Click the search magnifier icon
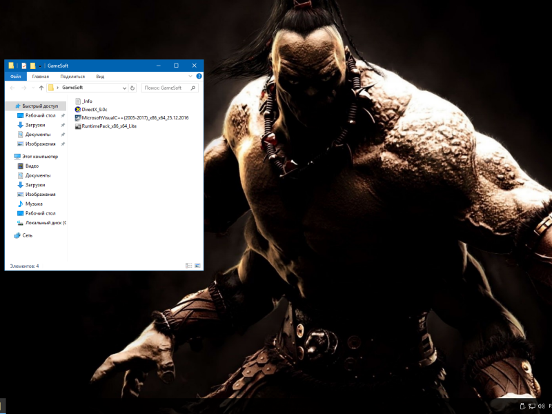Image resolution: width=552 pixels, height=414 pixels. pyautogui.click(x=193, y=88)
